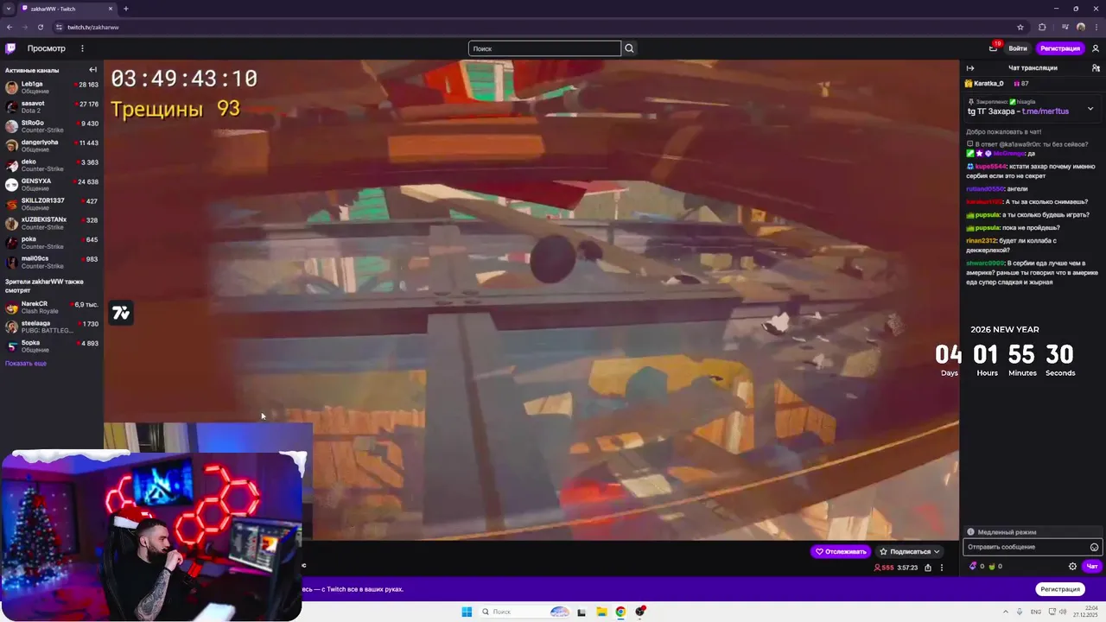The height and width of the screenshot is (622, 1106).
Task: Open xUZBEKISTANx channel
Action: (51, 223)
